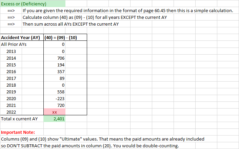239x149 pixels.
Task: Click the cell with value 194
Action: click(x=60, y=64)
